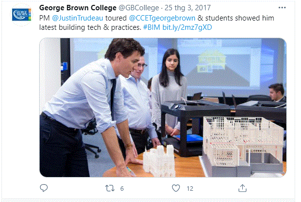Click the @GBCollege handle
This screenshot has height=202, width=301.
pyautogui.click(x=139, y=8)
